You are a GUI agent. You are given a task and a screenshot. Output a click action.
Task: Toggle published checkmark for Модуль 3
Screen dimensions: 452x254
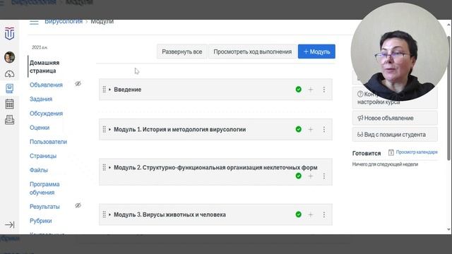pyautogui.click(x=299, y=214)
